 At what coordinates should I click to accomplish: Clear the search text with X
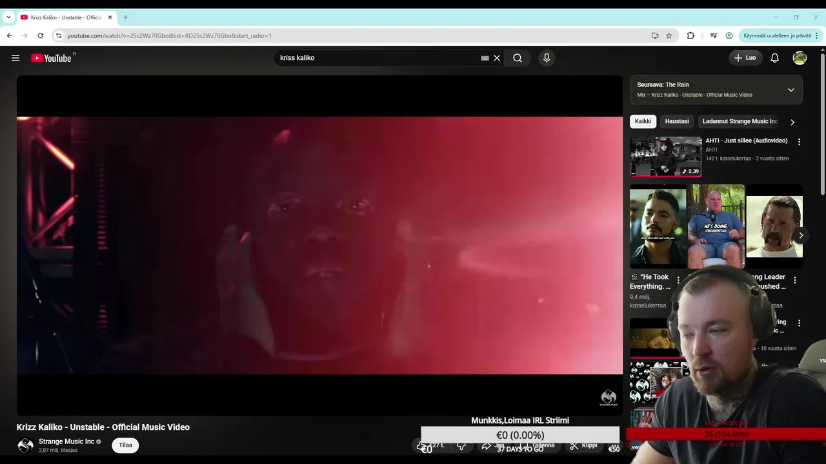tap(497, 58)
